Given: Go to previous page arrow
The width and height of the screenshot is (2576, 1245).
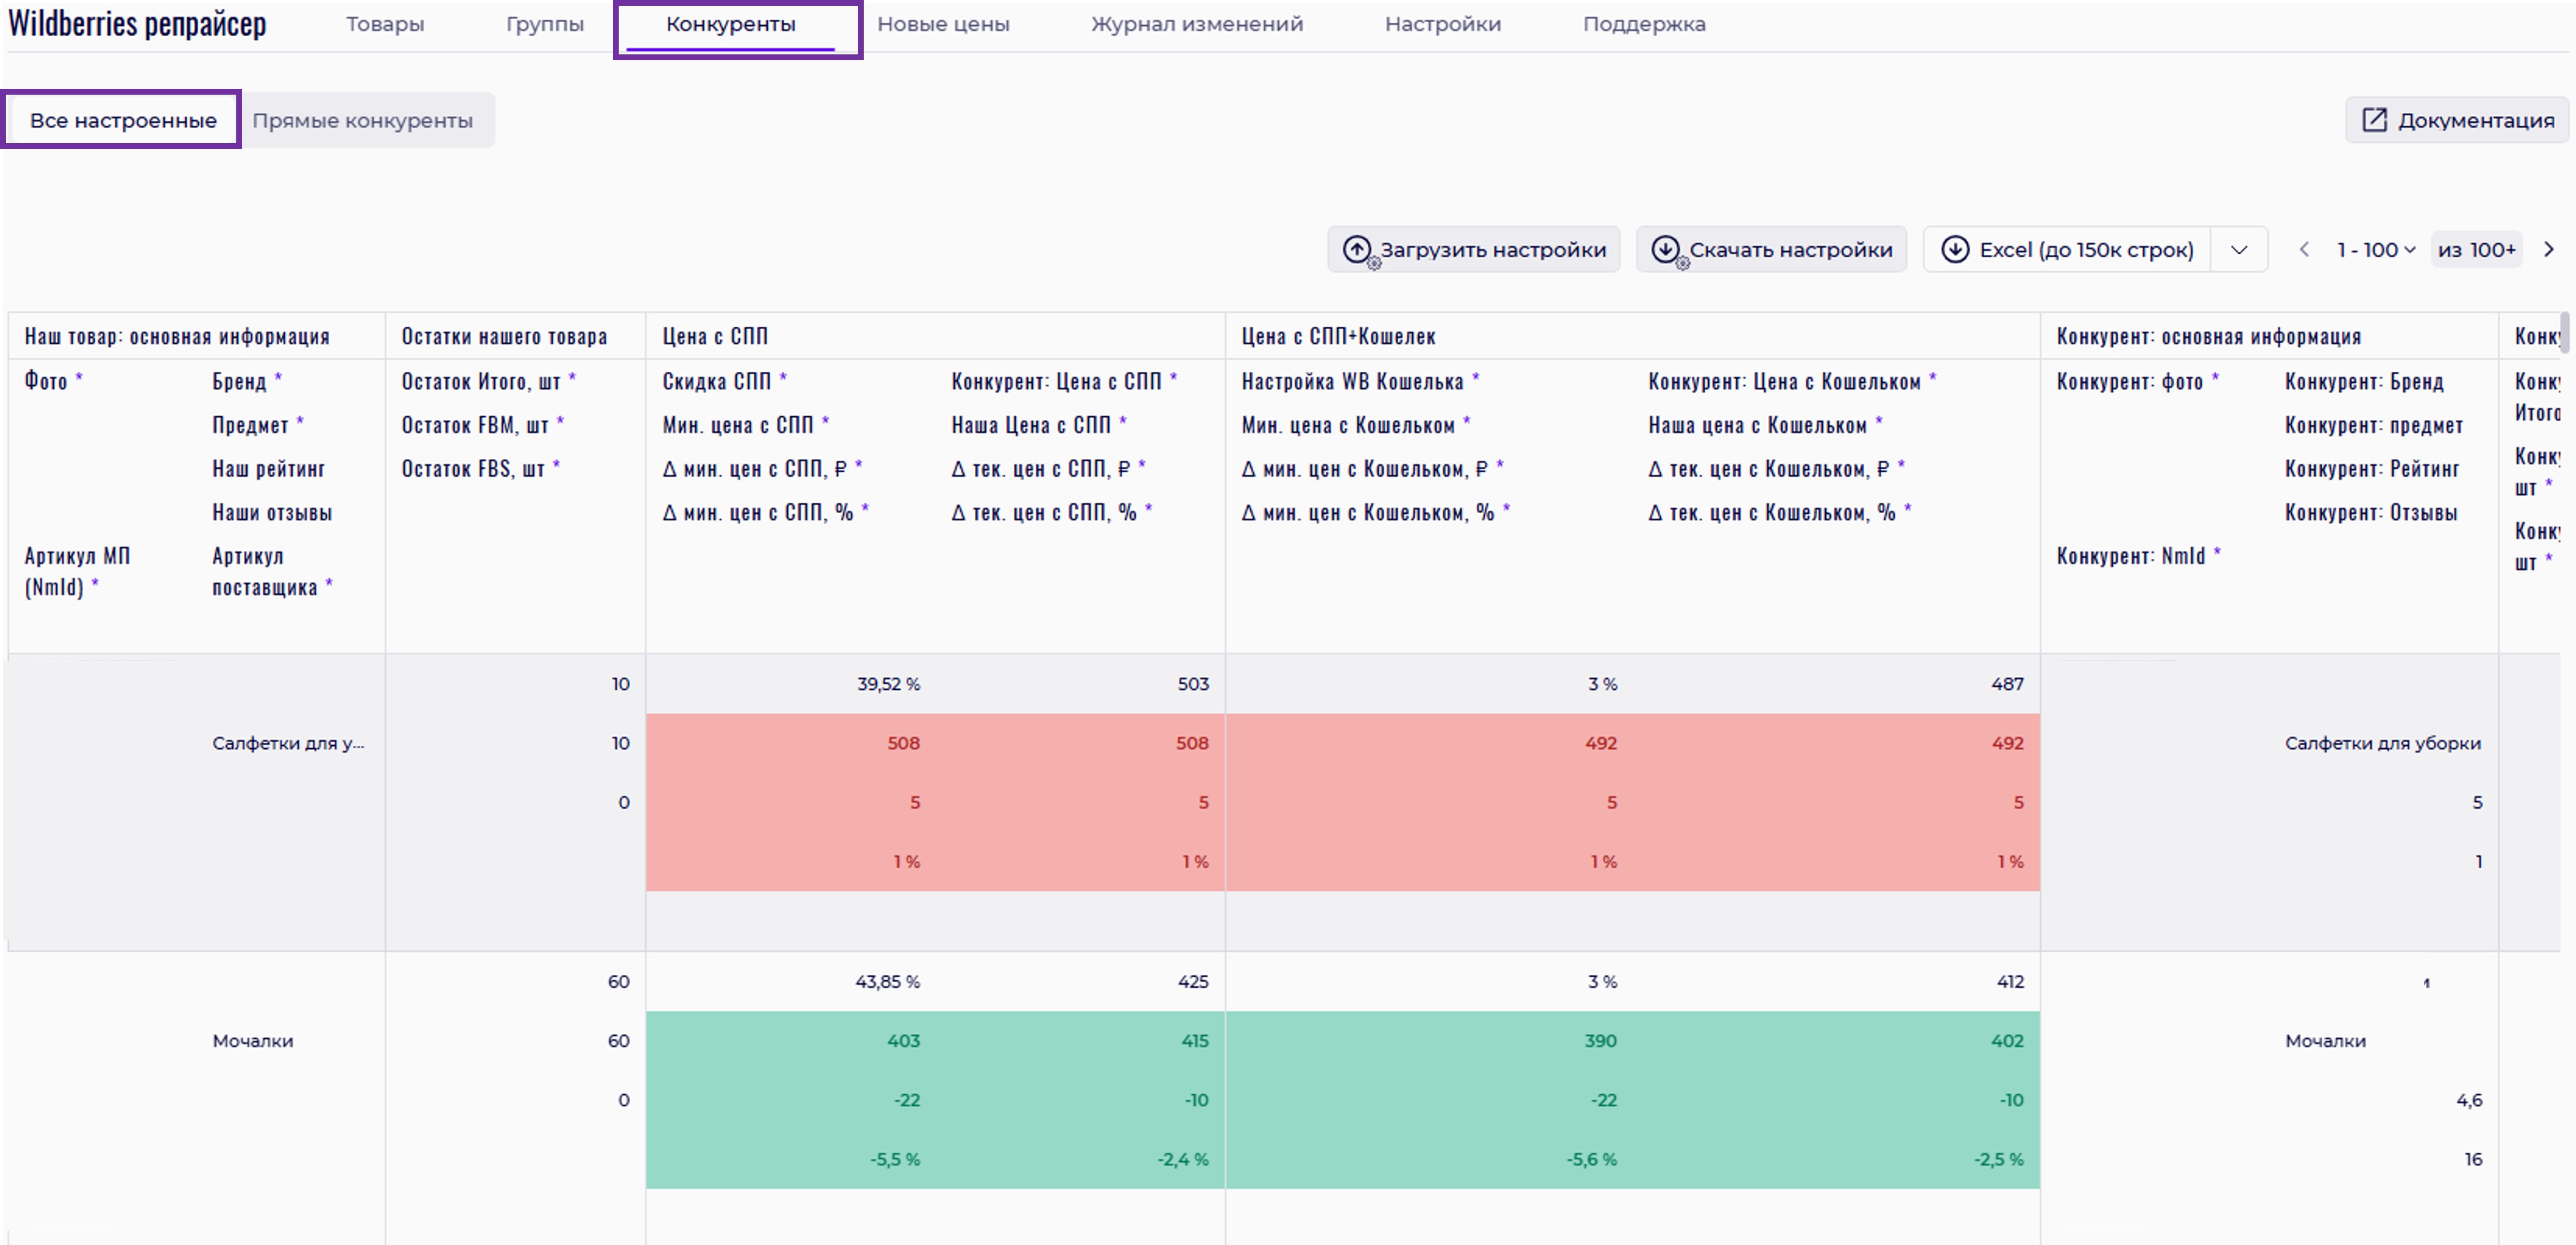Looking at the screenshot, I should 2304,250.
